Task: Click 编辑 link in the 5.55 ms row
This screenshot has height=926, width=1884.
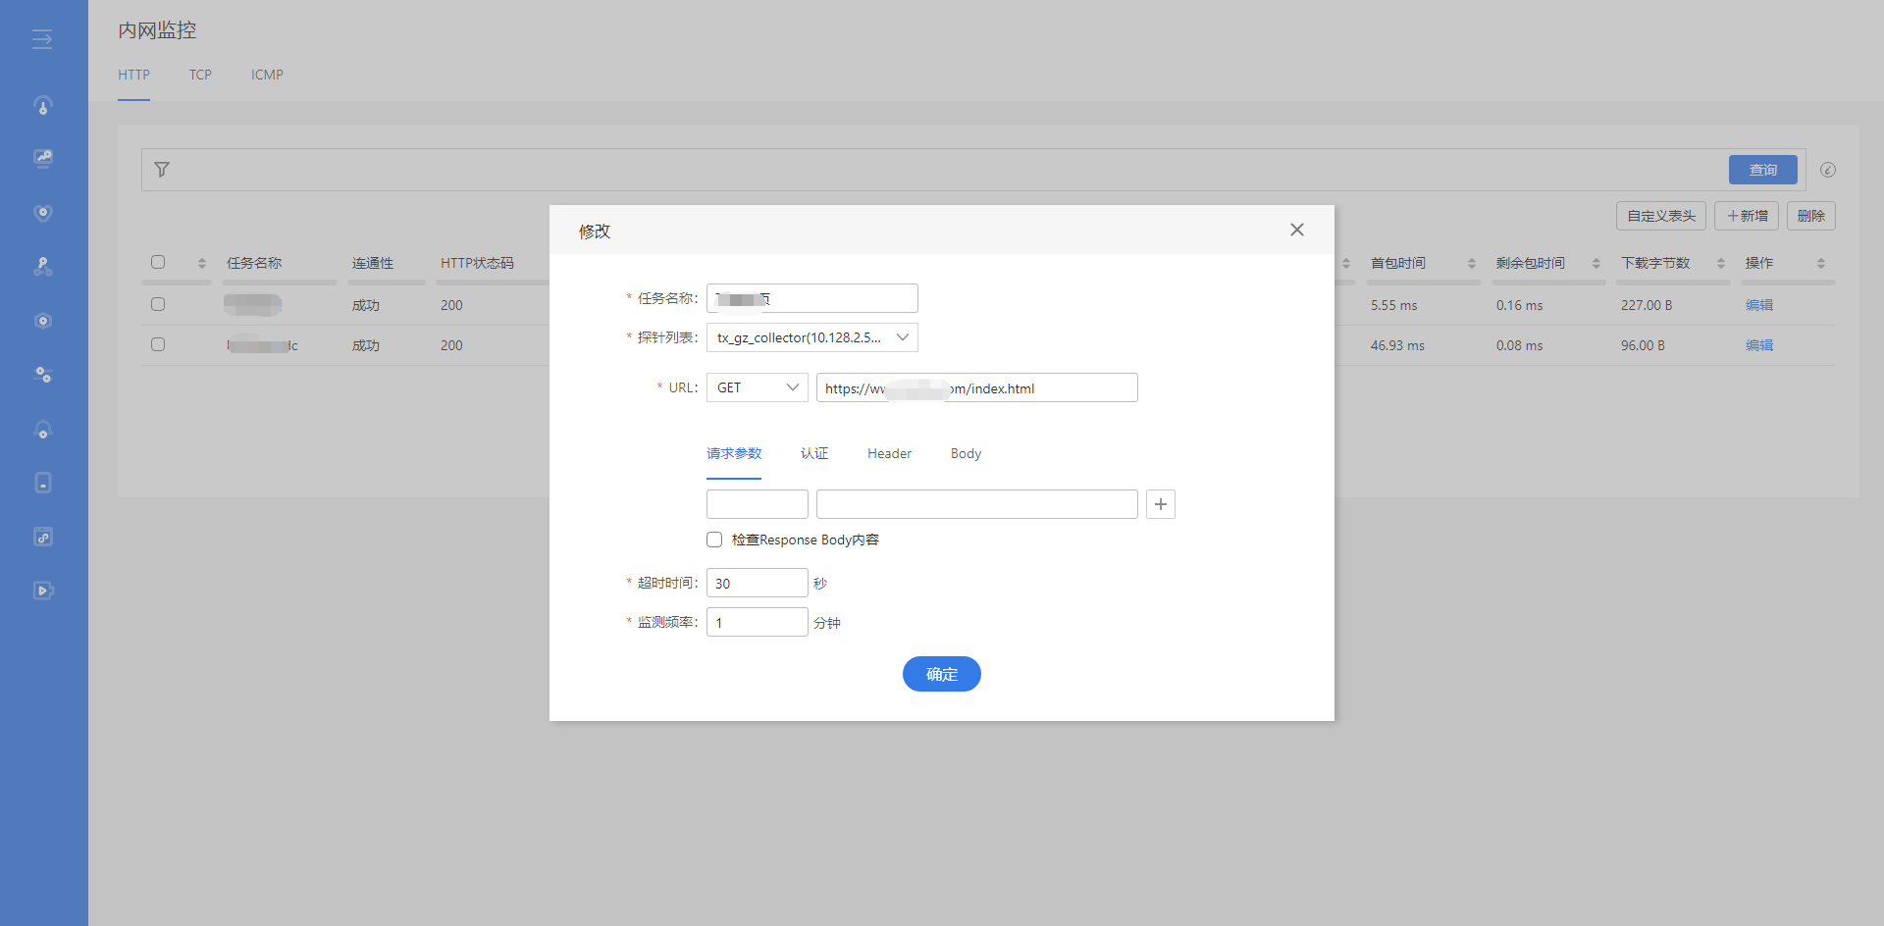Action: 1759,305
